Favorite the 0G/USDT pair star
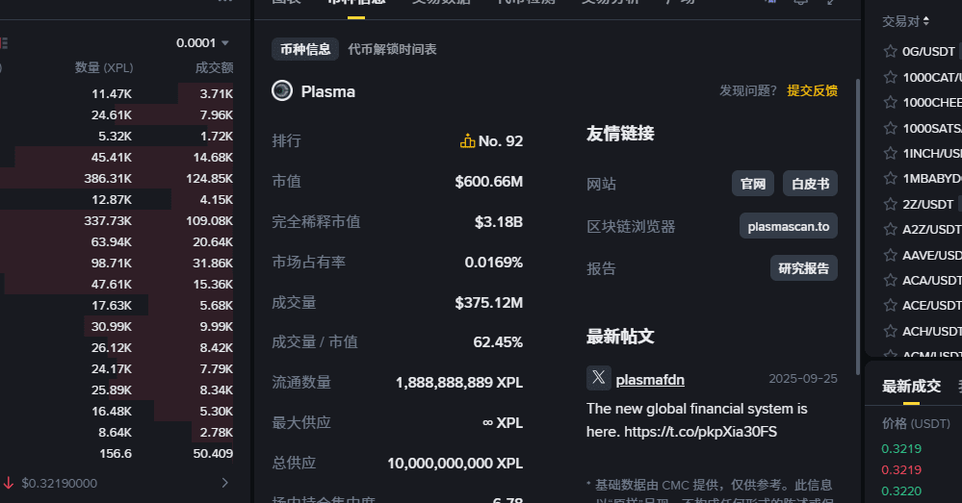The height and width of the screenshot is (503, 962). point(890,51)
